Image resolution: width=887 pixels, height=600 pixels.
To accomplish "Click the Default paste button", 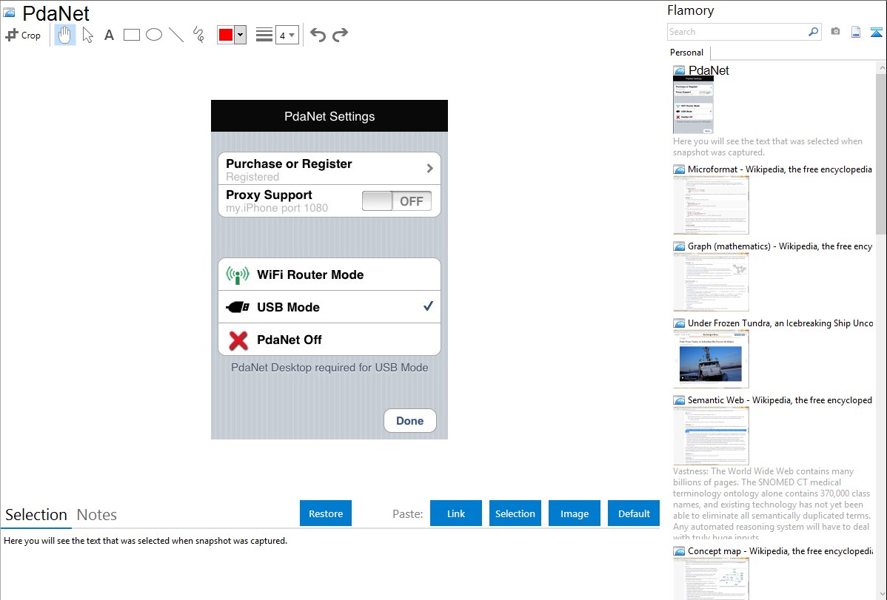I will tap(634, 513).
